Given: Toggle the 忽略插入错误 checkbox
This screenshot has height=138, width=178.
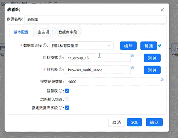Looking at the screenshot, I should [67, 99].
